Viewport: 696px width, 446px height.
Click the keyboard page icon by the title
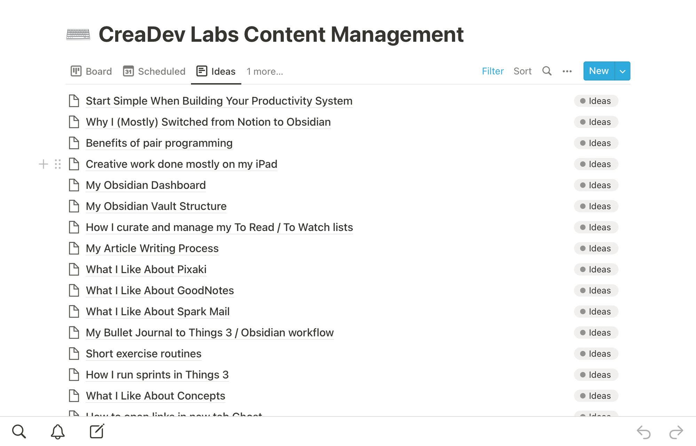click(78, 34)
